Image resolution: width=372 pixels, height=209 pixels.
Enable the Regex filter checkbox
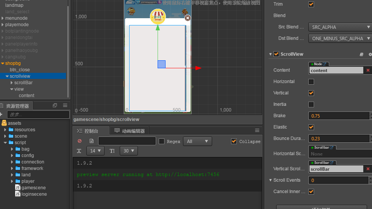click(x=161, y=141)
